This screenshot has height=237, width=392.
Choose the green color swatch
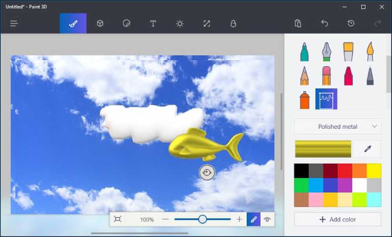(301, 185)
